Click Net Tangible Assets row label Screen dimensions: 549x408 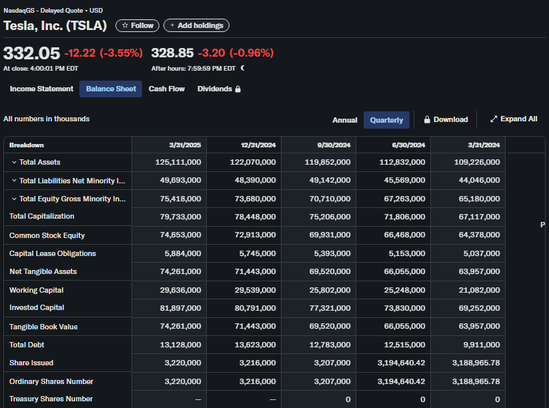(43, 271)
